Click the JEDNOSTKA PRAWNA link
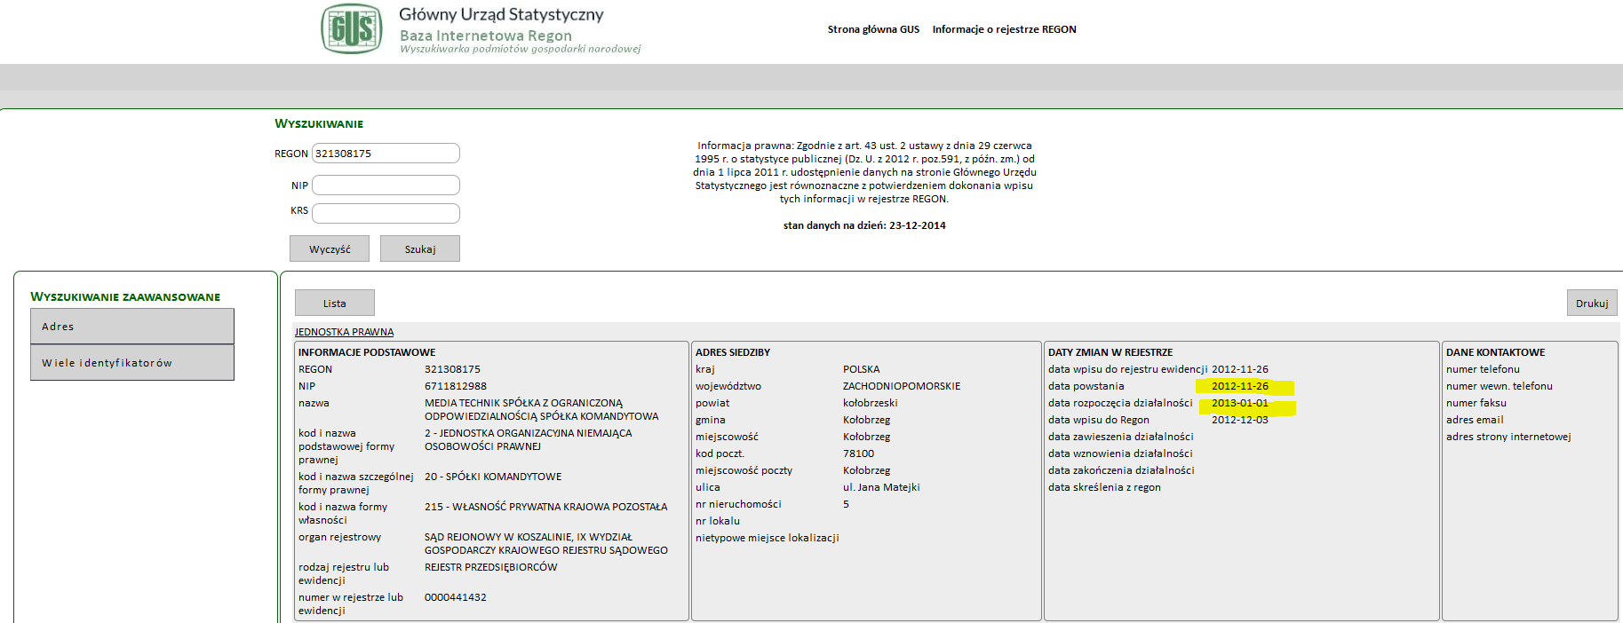 [344, 332]
